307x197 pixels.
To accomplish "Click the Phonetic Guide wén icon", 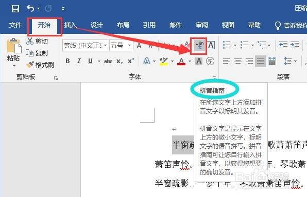I will coord(199,46).
